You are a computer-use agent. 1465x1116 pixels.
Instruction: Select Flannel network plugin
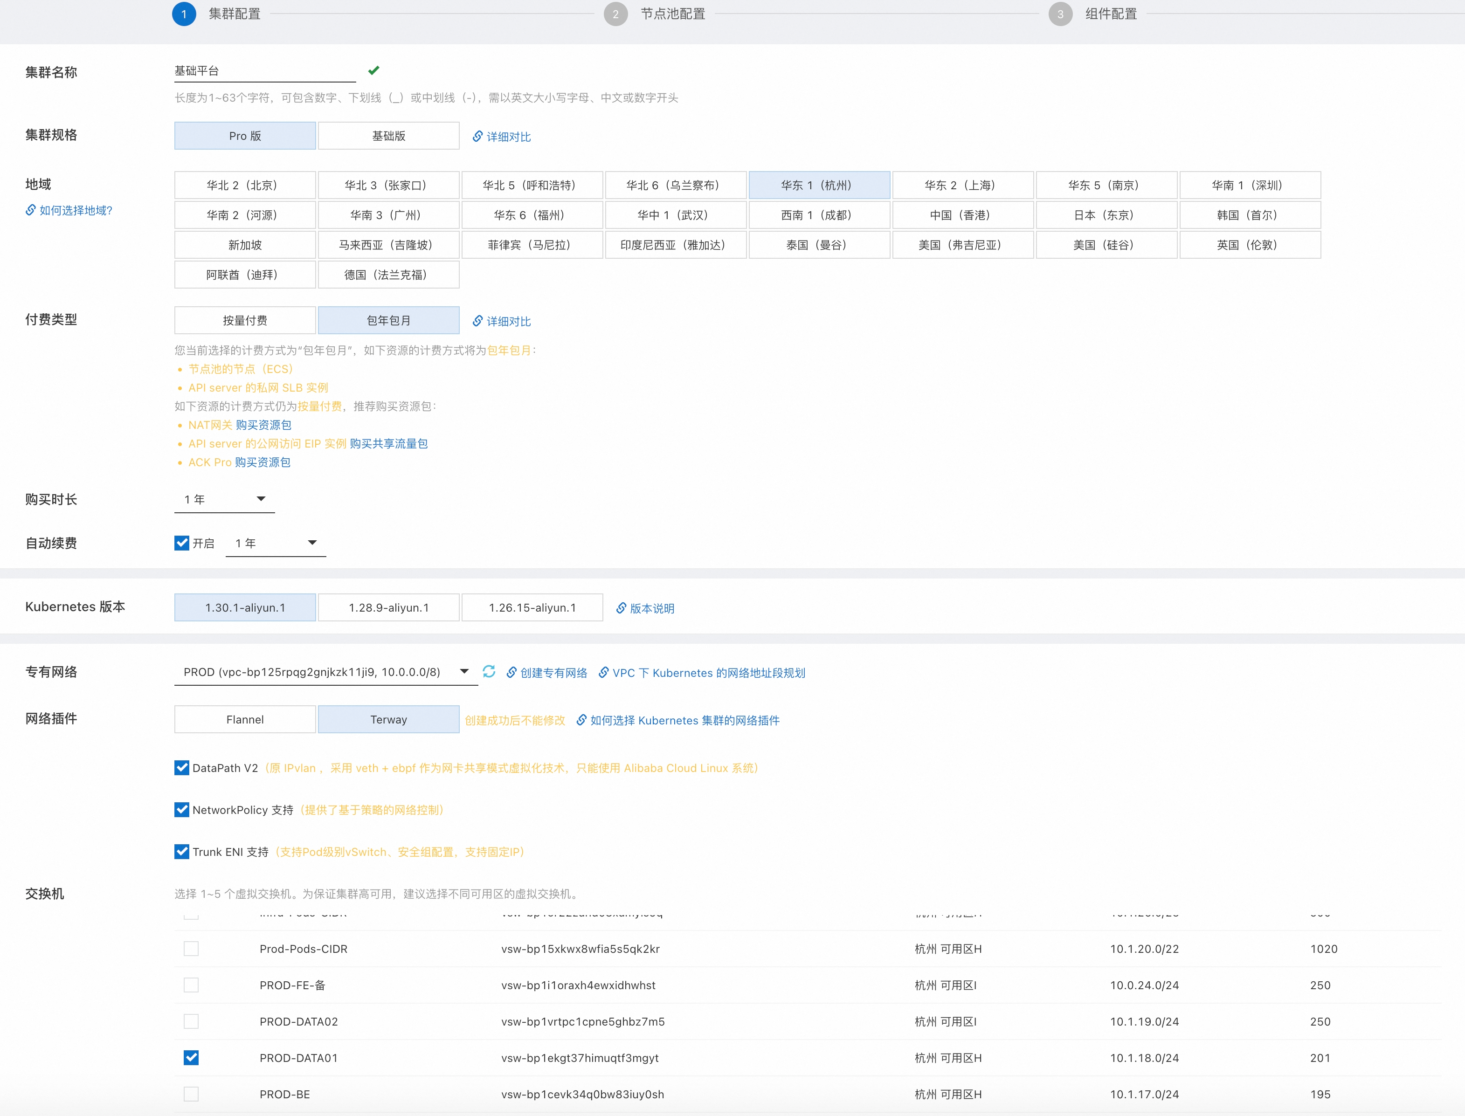pos(245,719)
